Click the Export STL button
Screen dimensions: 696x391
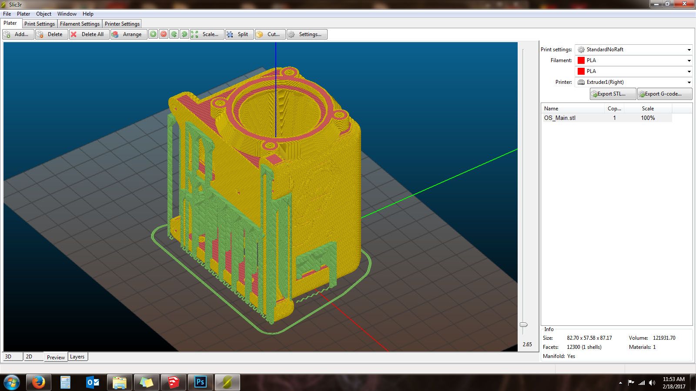click(x=612, y=93)
